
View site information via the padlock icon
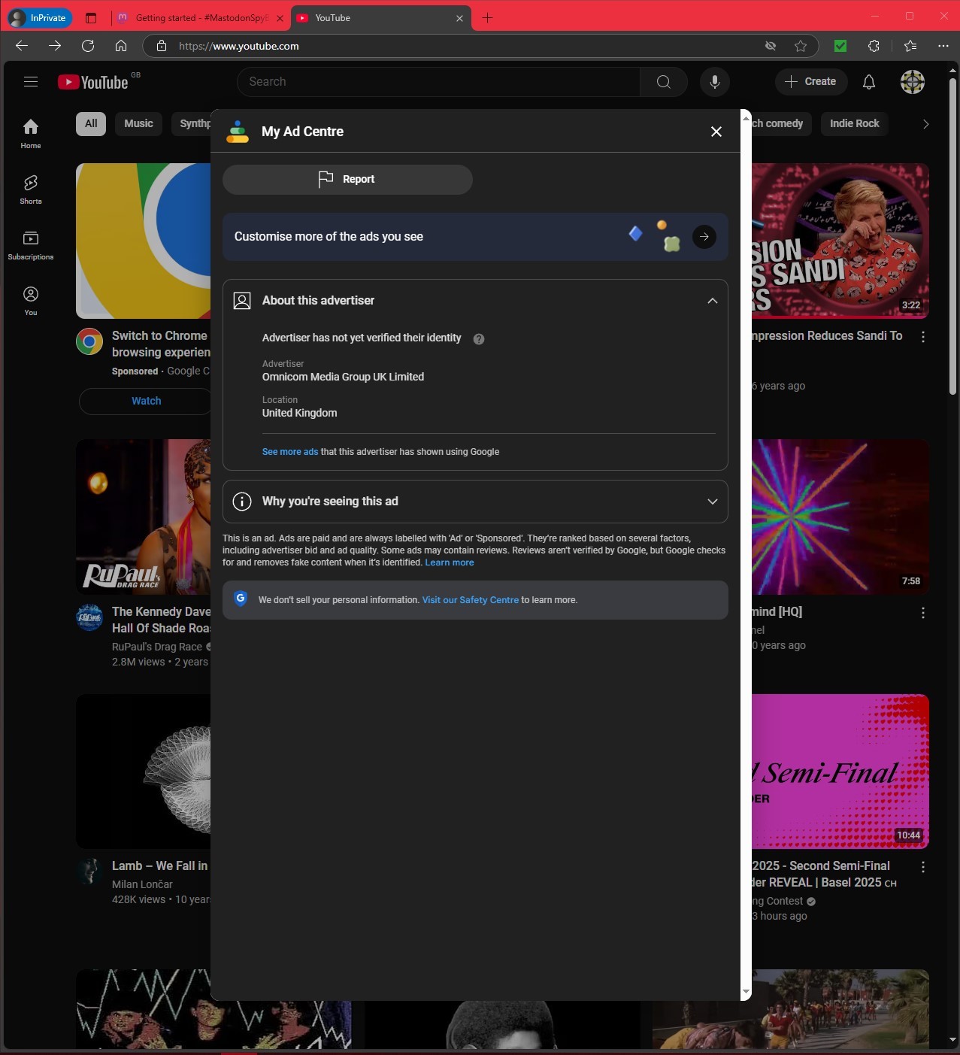tap(162, 46)
